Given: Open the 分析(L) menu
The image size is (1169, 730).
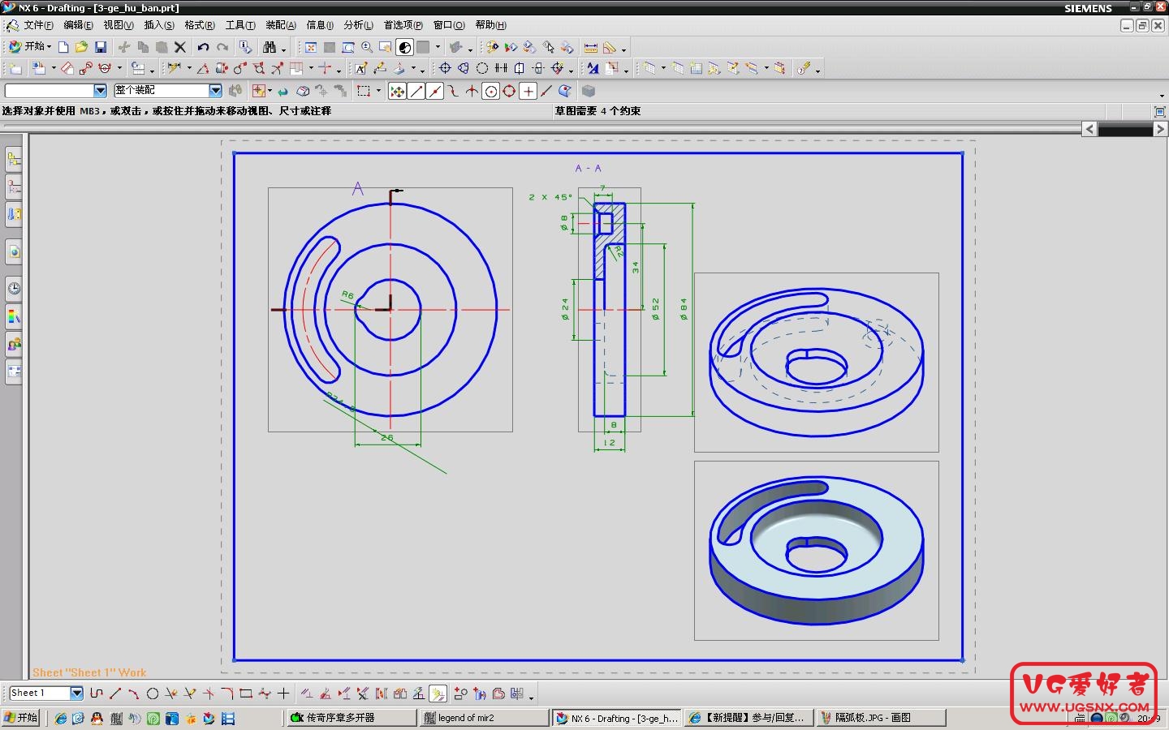Looking at the screenshot, I should (358, 25).
